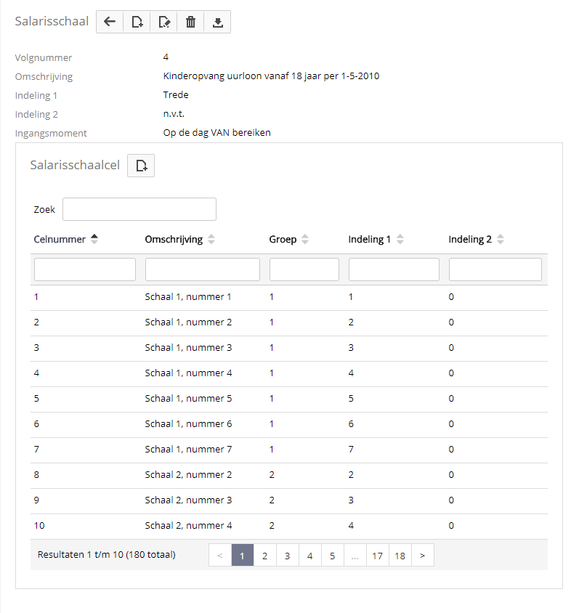Sort table by Indeling 1 column
Image resolution: width=587 pixels, height=613 pixels.
coord(376,240)
